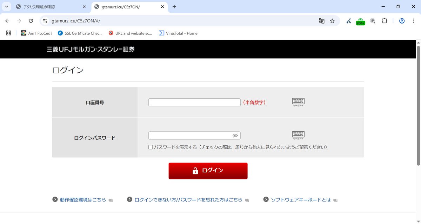This screenshot has width=421, height=224.
Task: Click the (半角数字) hint text
Action: pos(254,103)
